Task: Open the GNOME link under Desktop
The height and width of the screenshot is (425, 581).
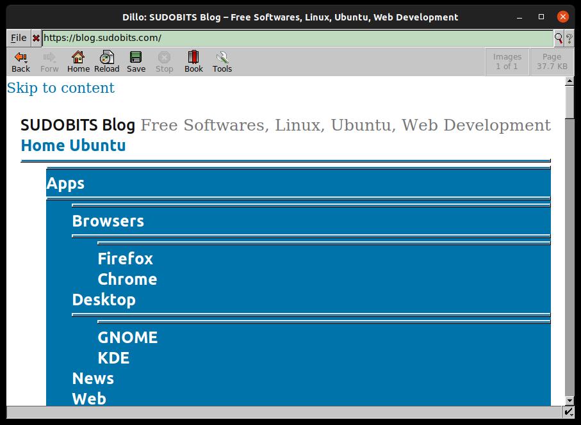Action: coord(128,337)
